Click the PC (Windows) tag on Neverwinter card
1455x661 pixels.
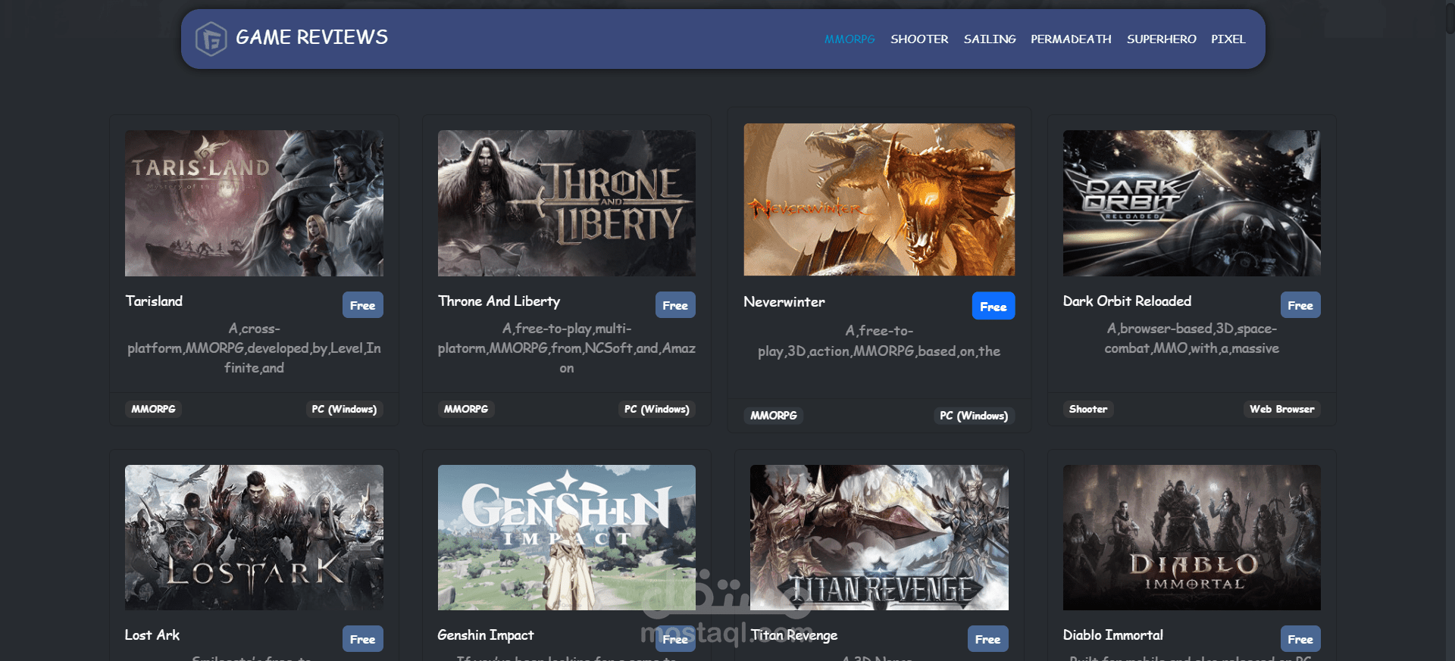point(974,416)
